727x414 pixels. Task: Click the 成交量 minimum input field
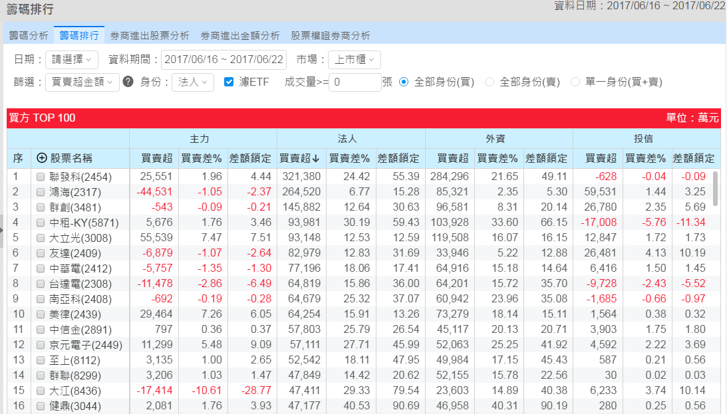[x=355, y=82]
